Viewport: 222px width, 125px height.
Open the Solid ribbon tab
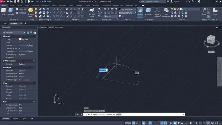point(11,6)
